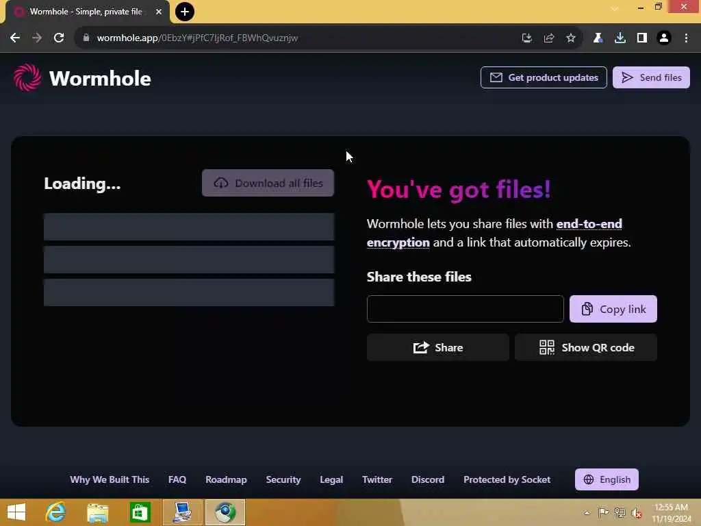This screenshot has width=701, height=526.
Task: Click the browser forward arrow
Action: click(x=37, y=38)
